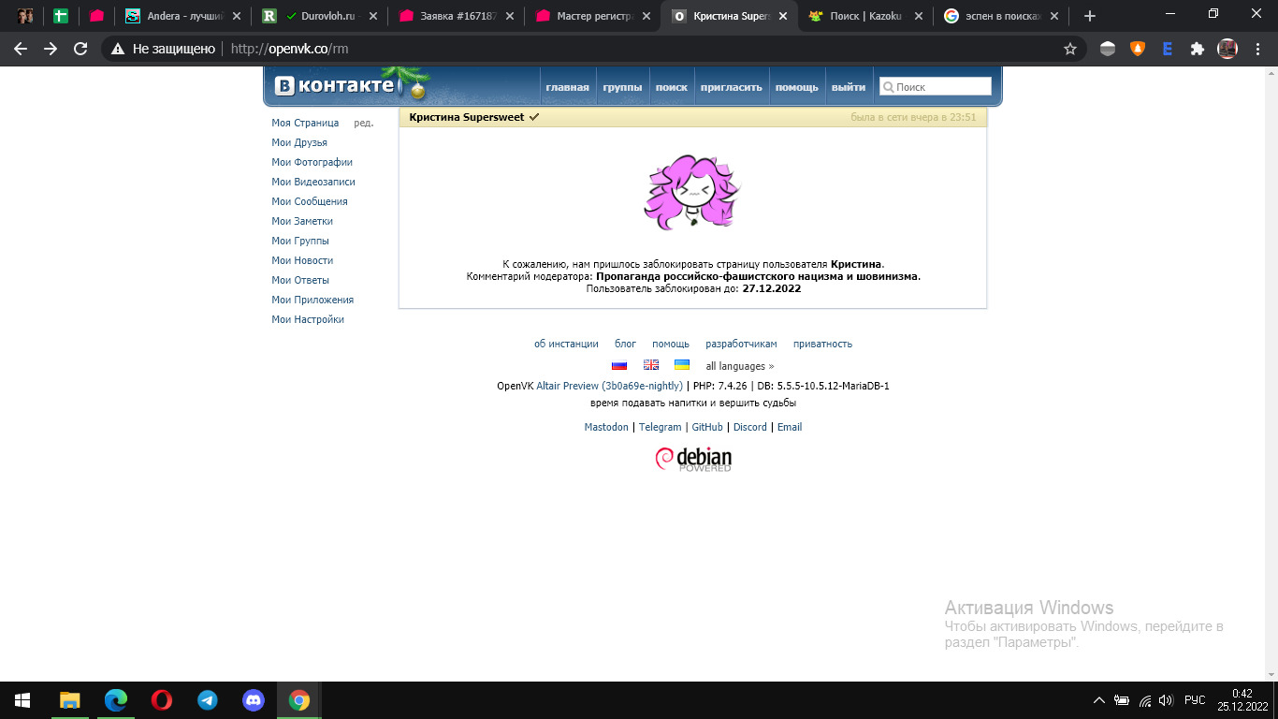
Task: Launch Opera from the taskbar
Action: point(161,700)
